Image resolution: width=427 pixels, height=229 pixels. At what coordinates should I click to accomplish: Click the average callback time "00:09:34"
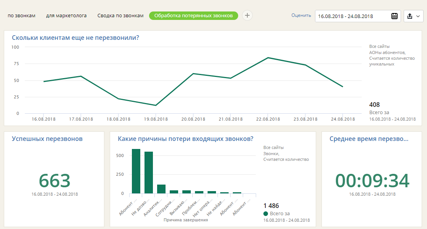coord(372,181)
